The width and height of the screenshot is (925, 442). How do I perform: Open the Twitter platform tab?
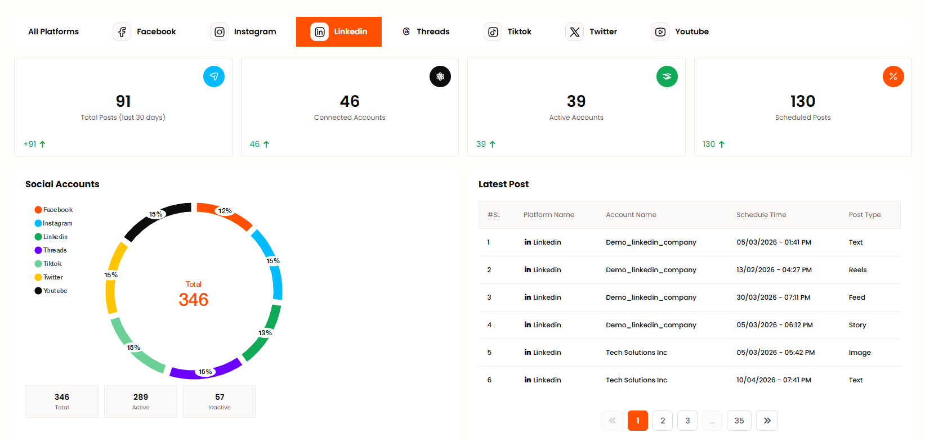click(x=591, y=31)
